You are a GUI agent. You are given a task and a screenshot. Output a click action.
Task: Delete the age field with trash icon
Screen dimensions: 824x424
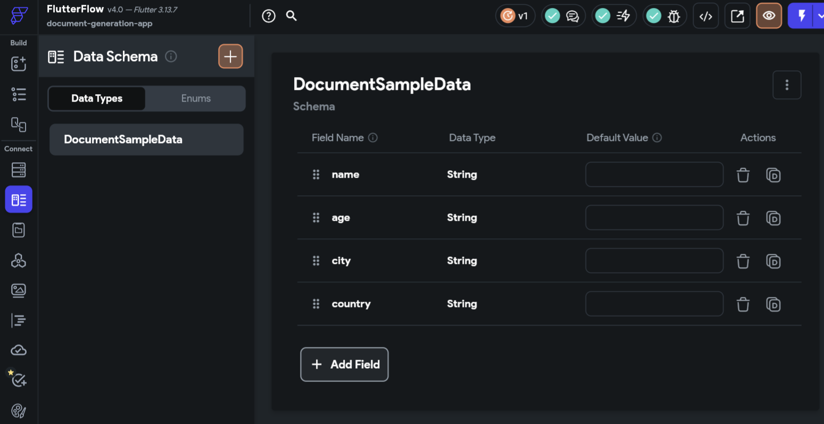pyautogui.click(x=743, y=218)
